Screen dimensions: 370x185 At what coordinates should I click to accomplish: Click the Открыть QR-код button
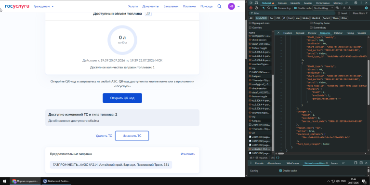click(x=122, y=98)
